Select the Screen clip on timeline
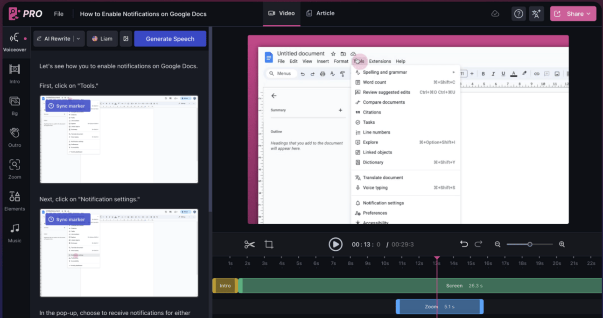 (x=420, y=286)
